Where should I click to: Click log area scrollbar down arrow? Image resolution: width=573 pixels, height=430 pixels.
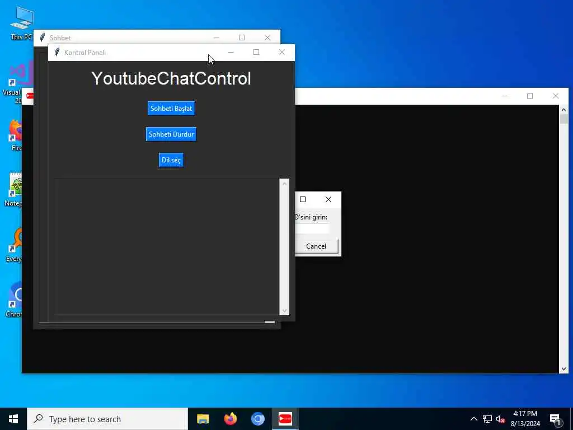tap(284, 310)
